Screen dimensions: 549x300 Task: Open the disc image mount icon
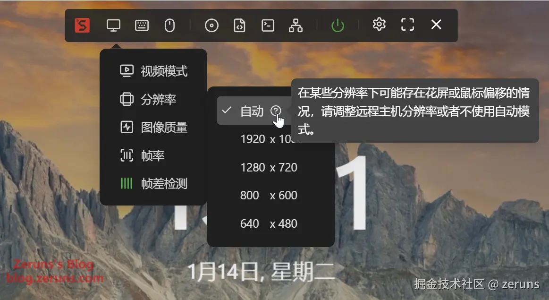pos(211,25)
